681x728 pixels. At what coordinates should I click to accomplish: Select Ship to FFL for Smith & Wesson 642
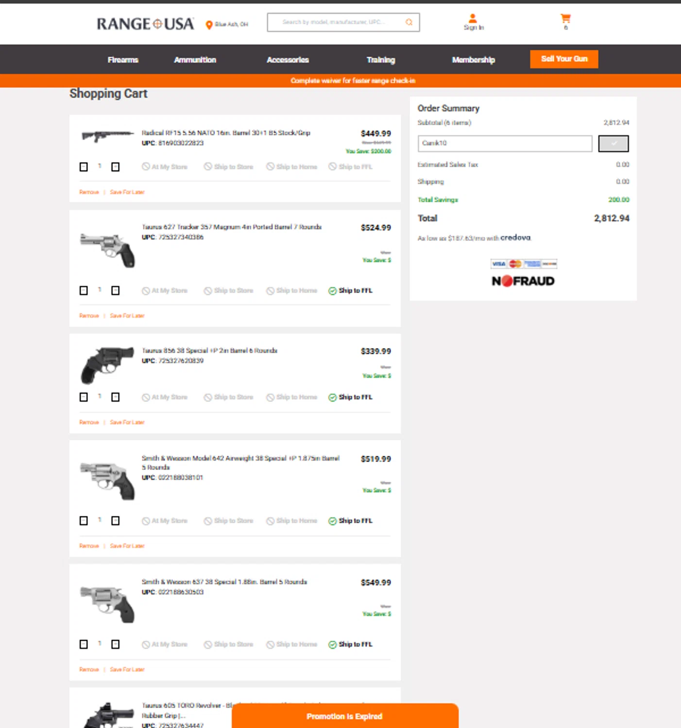point(351,521)
